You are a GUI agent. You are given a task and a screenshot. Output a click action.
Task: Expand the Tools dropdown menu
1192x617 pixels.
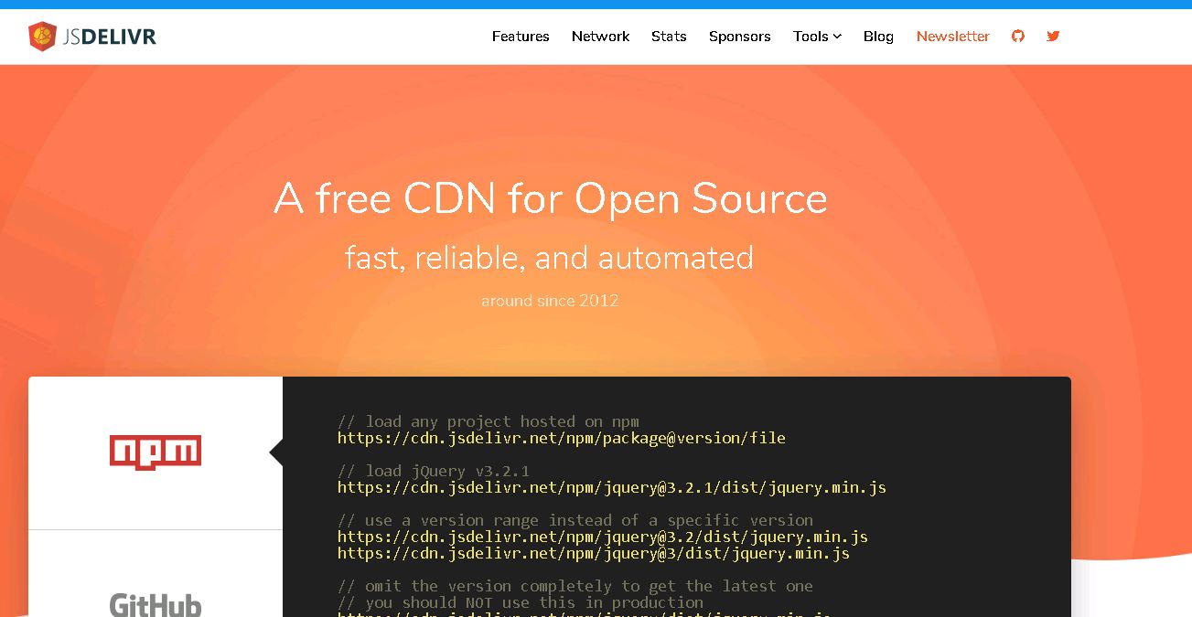pos(817,37)
